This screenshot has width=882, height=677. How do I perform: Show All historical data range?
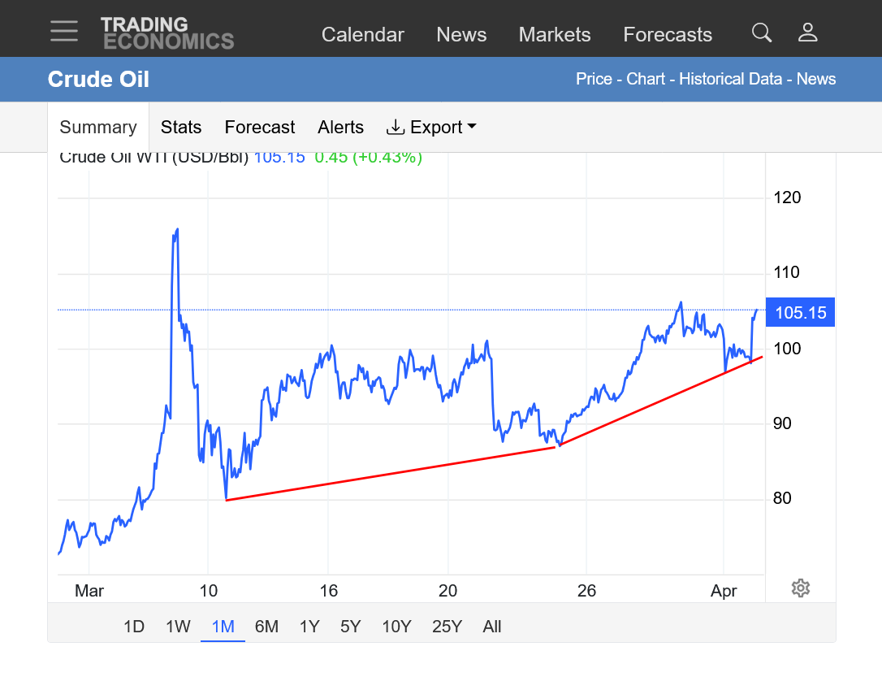(x=491, y=627)
